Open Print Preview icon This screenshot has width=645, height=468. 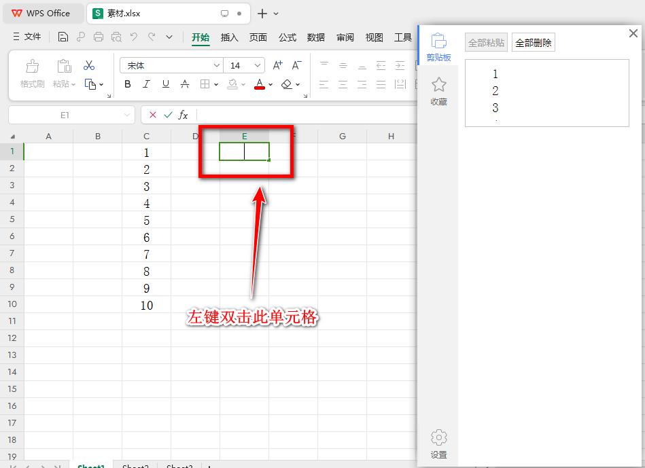pyautogui.click(x=116, y=37)
